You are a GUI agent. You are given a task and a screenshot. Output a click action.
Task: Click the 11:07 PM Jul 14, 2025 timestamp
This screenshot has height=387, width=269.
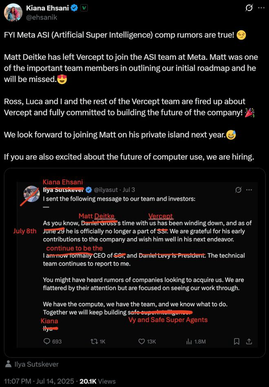(x=39, y=381)
